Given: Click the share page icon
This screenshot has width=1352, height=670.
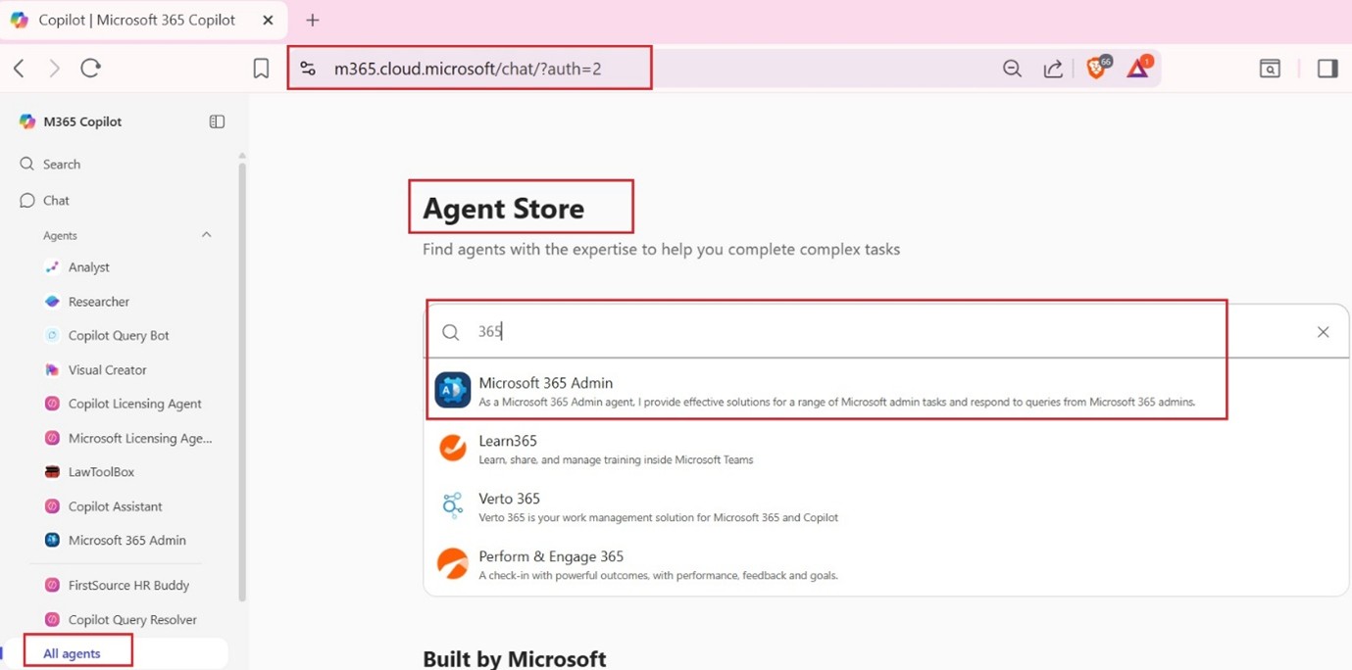Looking at the screenshot, I should 1053,69.
